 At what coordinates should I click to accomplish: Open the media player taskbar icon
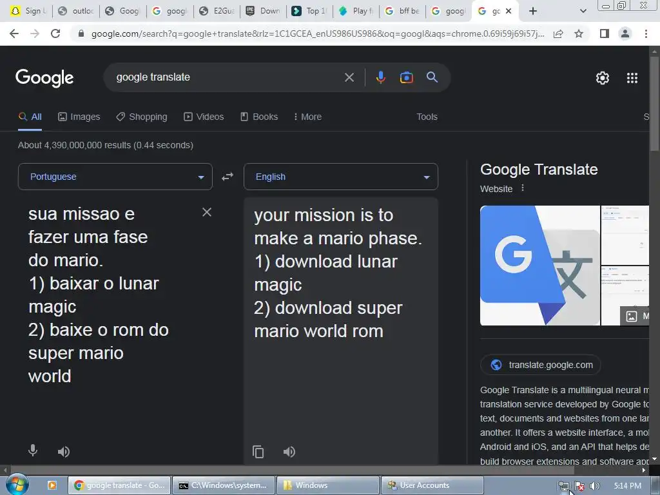click(52, 485)
